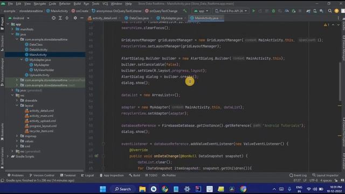Collapse all icon in Project panel header
The width and height of the screenshot is (345, 194).
coord(67,18)
